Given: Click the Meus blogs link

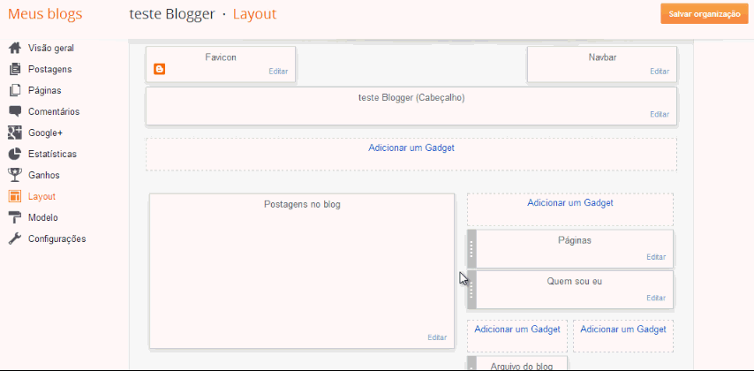Looking at the screenshot, I should pos(45,14).
